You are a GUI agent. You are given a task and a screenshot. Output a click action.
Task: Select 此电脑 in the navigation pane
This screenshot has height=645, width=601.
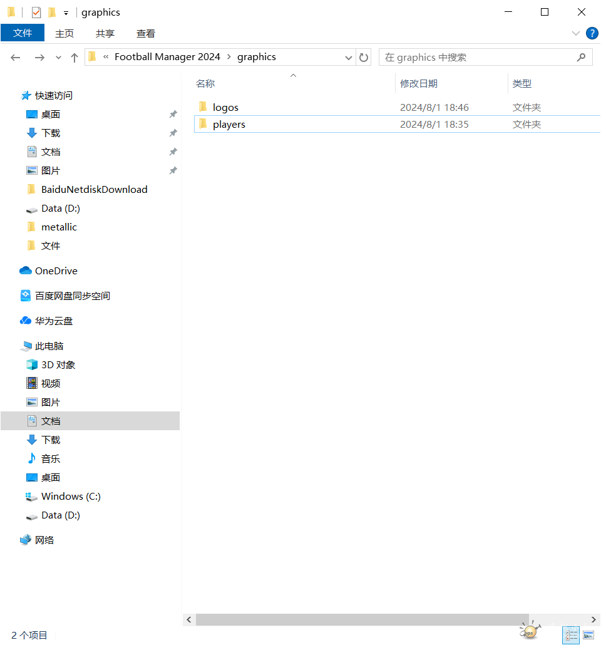point(49,346)
